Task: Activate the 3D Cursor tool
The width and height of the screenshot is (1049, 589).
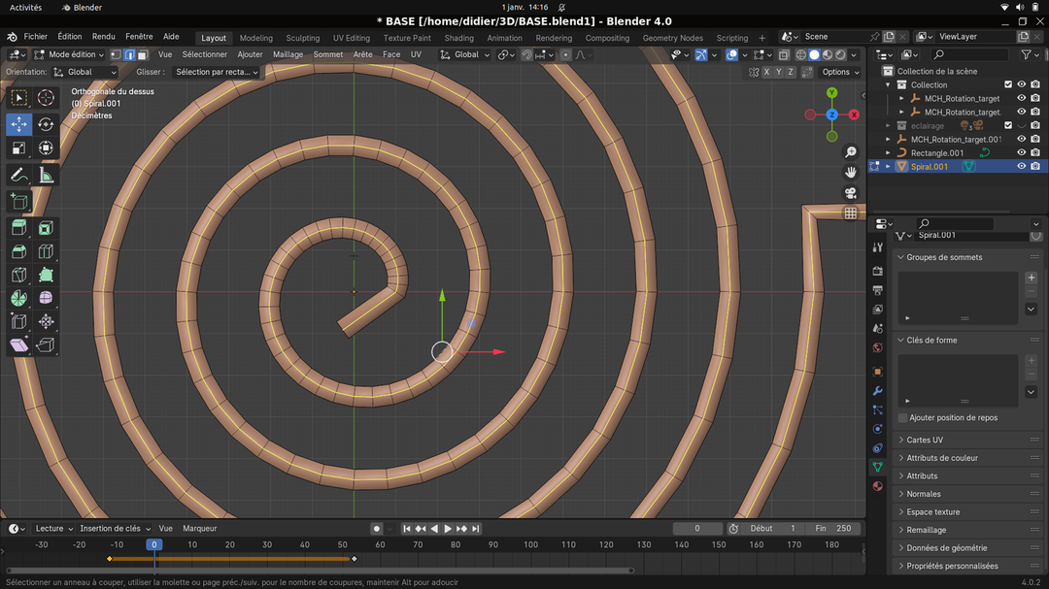Action: pyautogui.click(x=46, y=98)
